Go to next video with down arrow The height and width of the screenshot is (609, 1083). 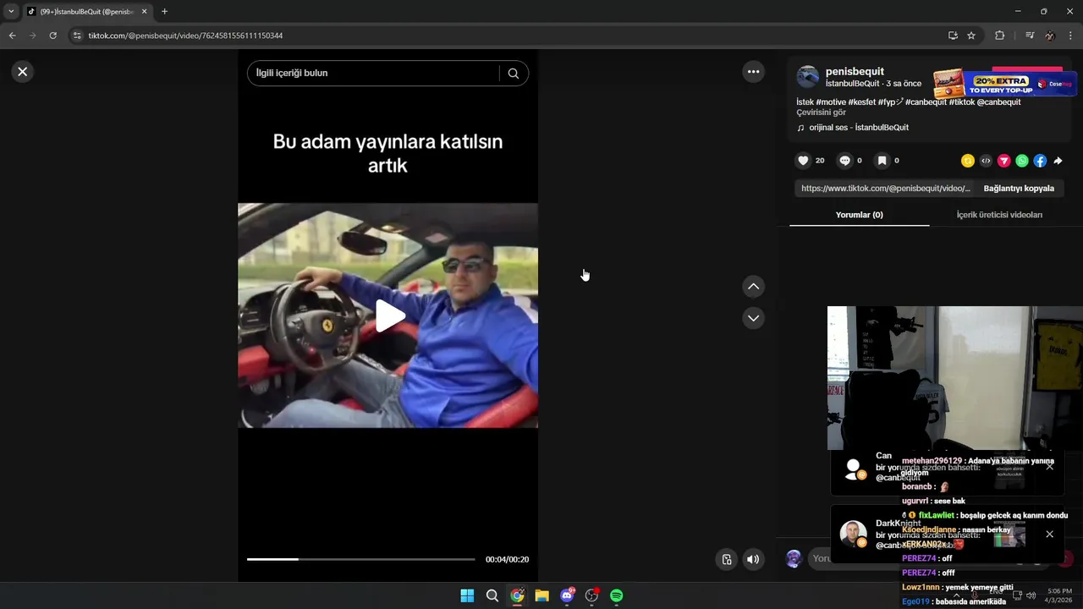click(753, 318)
